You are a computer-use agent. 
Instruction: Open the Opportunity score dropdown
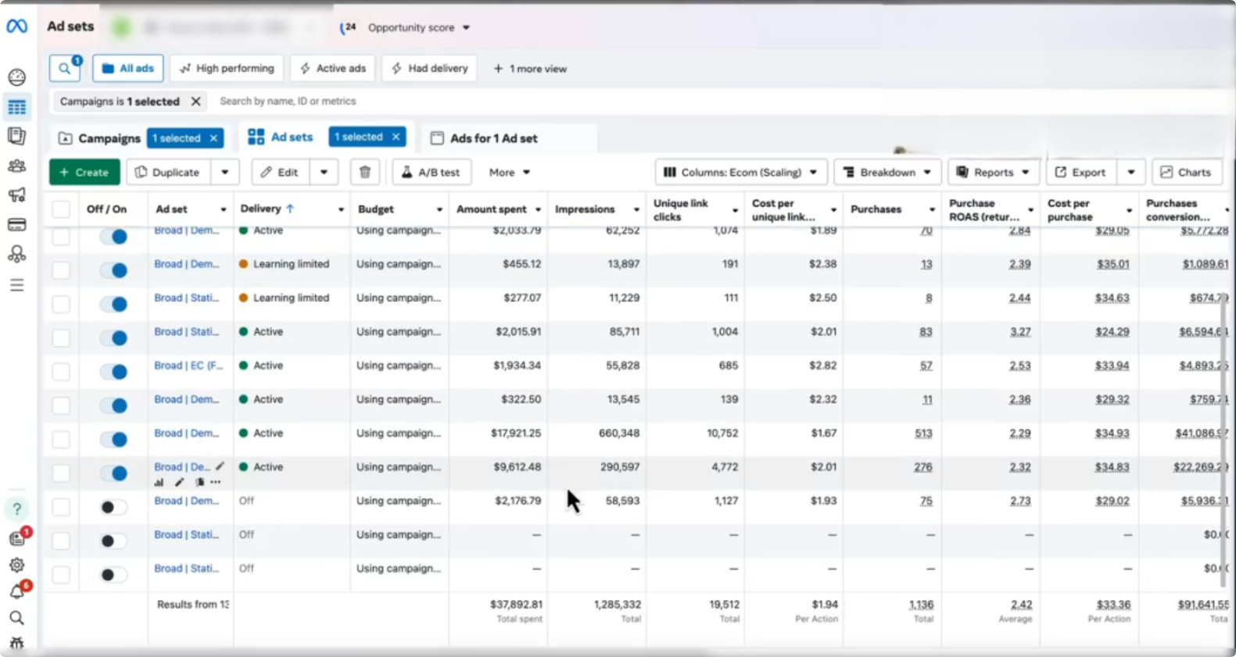point(419,27)
